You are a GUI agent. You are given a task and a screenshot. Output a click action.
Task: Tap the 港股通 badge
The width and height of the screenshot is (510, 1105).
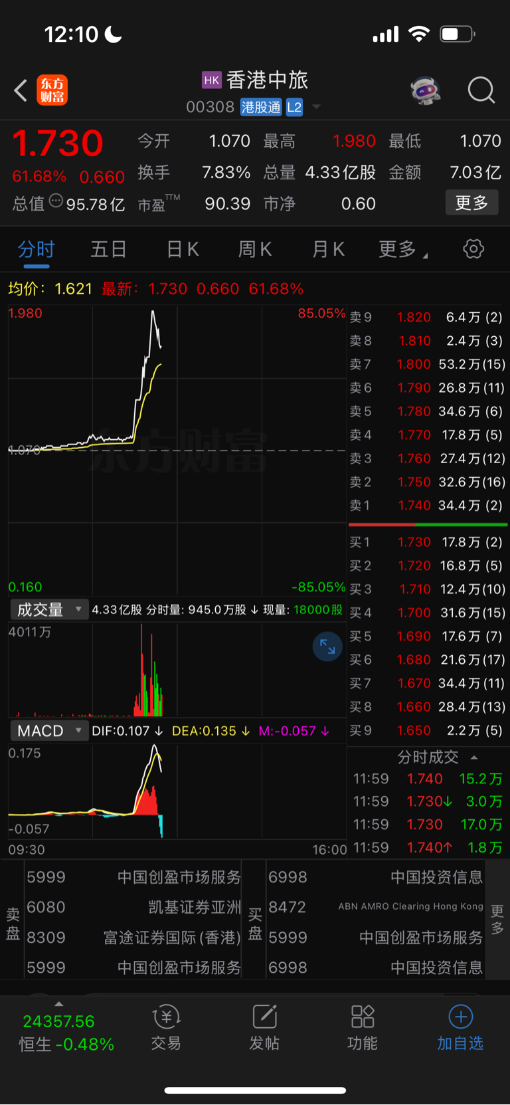pyautogui.click(x=261, y=107)
